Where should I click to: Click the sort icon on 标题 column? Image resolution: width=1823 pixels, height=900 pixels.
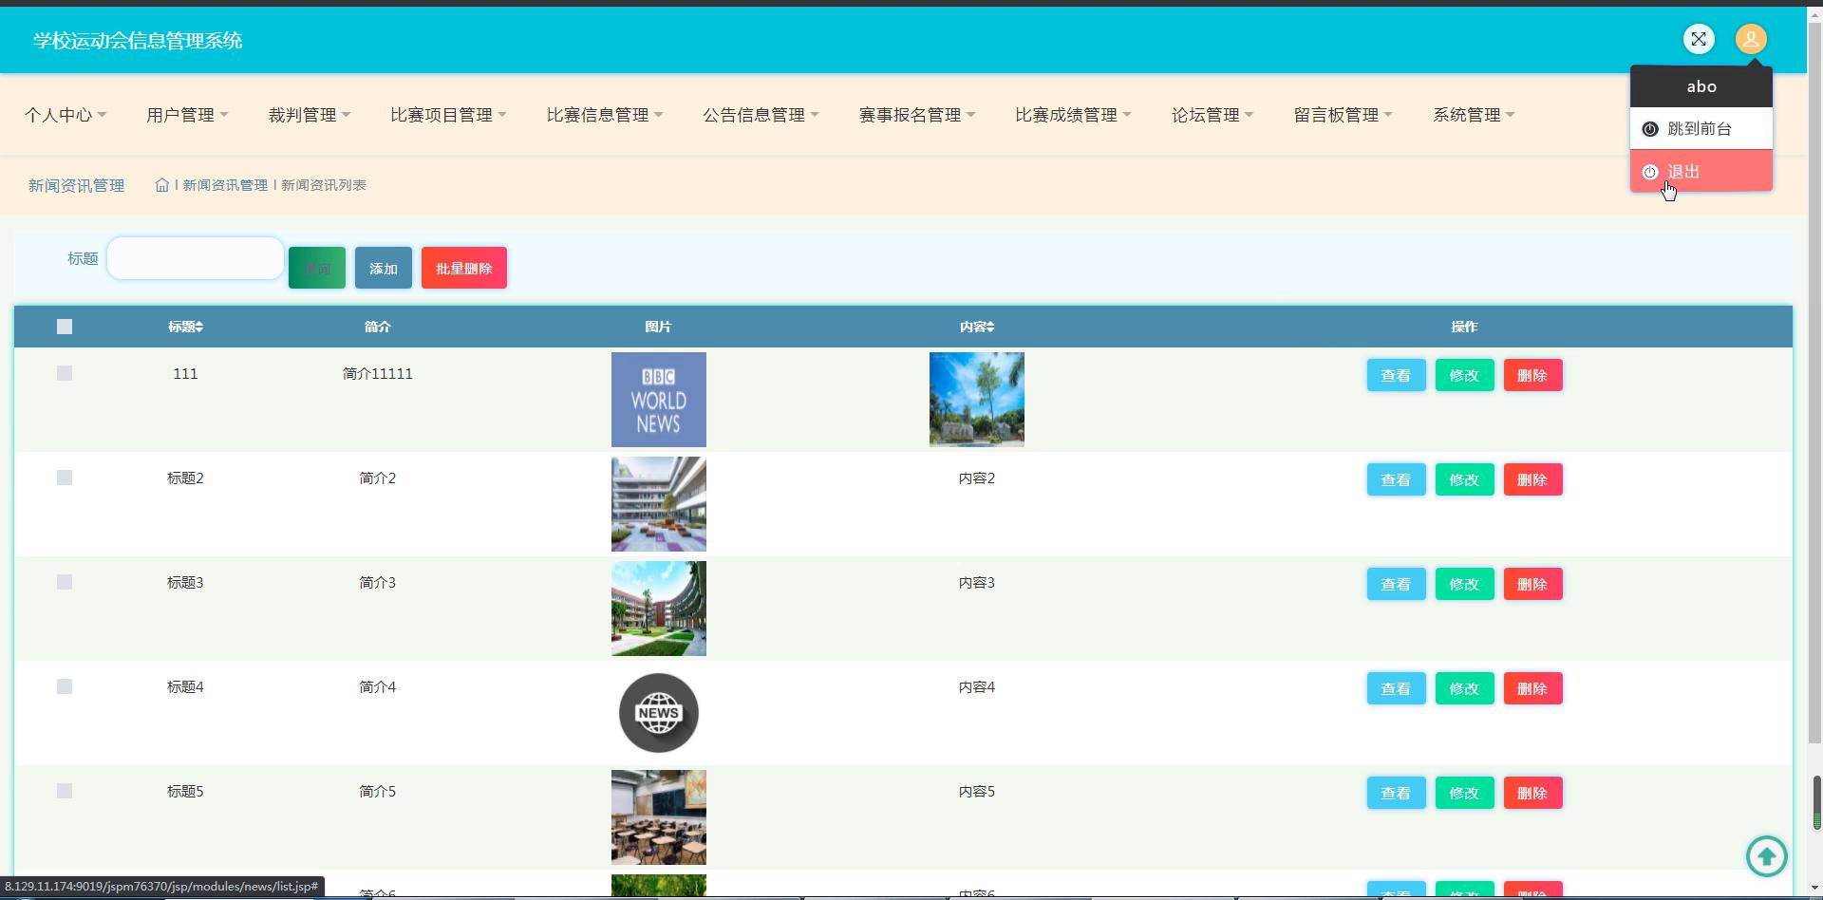coord(198,327)
